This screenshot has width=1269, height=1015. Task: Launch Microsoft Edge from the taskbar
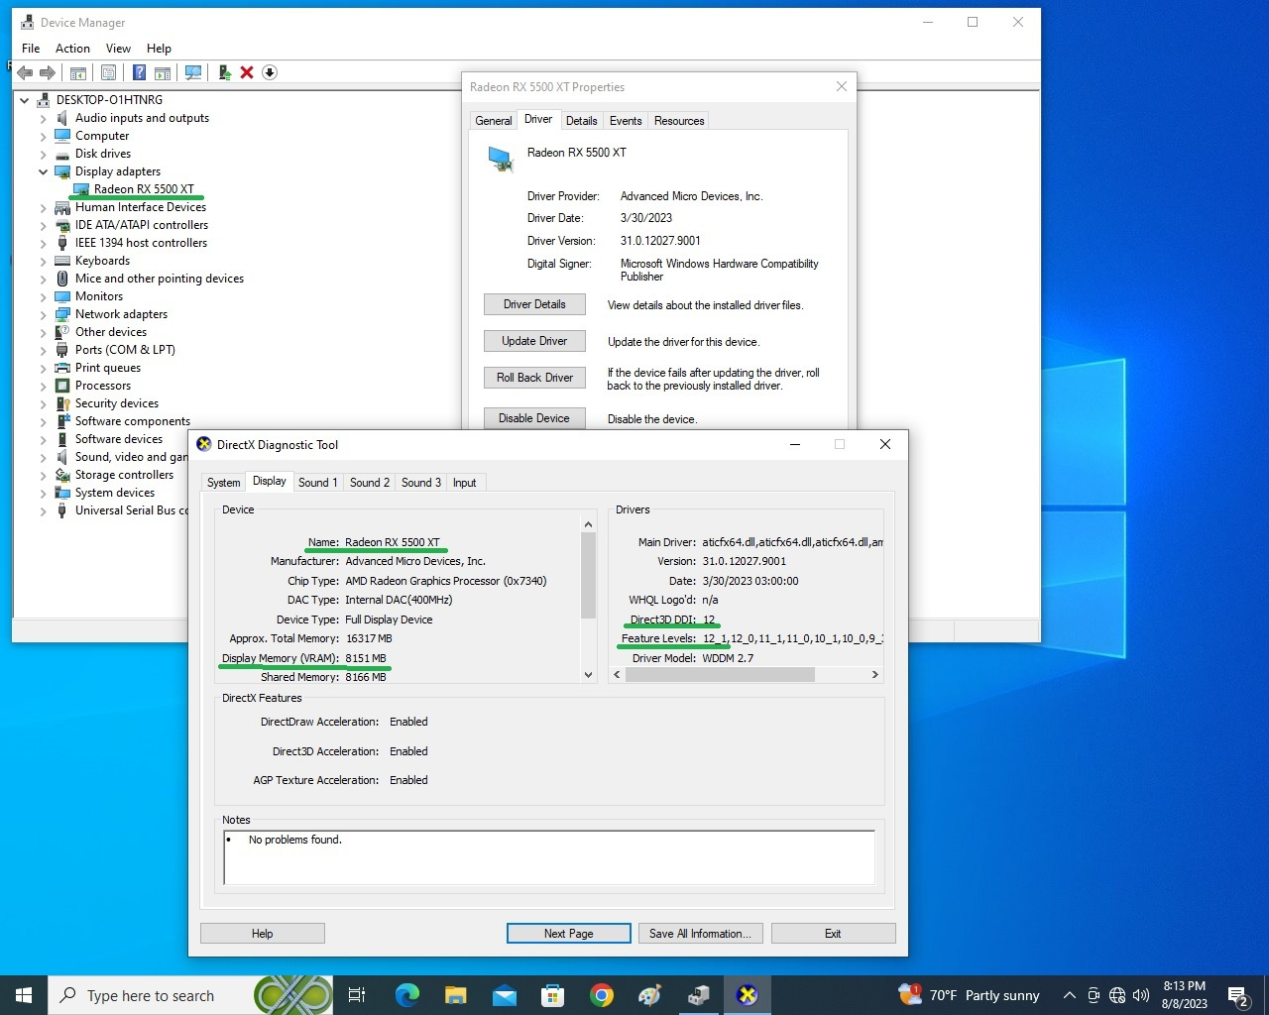406,995
